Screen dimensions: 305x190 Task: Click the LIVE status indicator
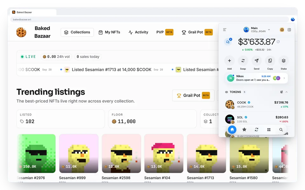coord(28,57)
